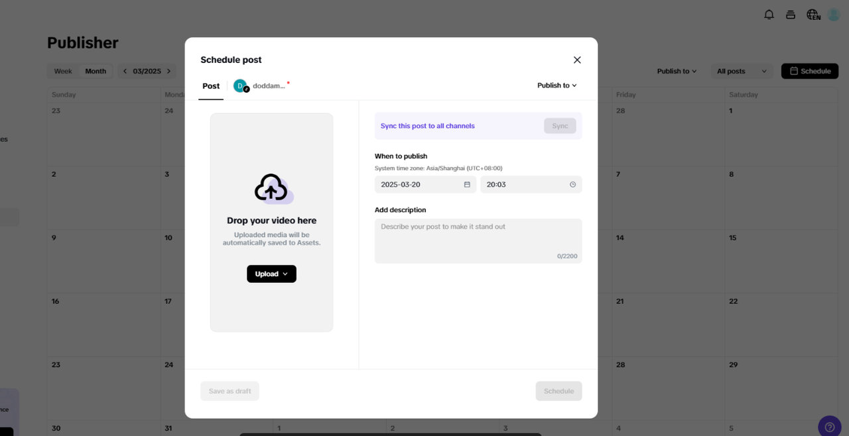Viewport: 849px width, 436px height.
Task: Open the help question mark bubble
Action: [829, 426]
